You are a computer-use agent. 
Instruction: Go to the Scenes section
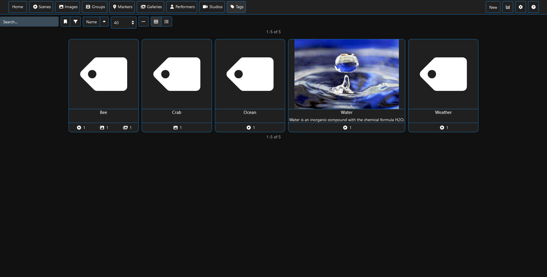tap(41, 7)
